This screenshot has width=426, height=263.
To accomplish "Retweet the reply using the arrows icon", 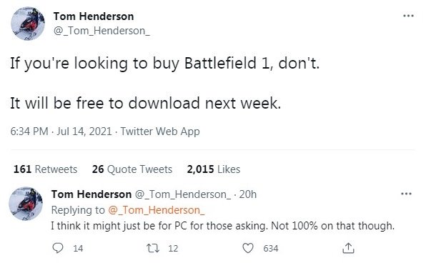I will click(153, 248).
